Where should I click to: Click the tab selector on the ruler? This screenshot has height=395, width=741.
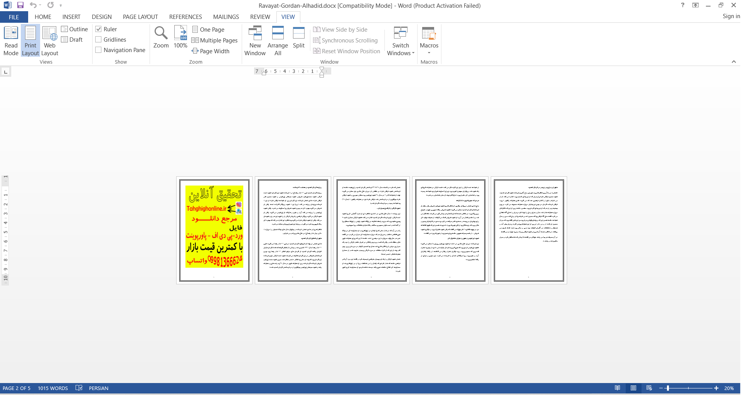[x=5, y=72]
